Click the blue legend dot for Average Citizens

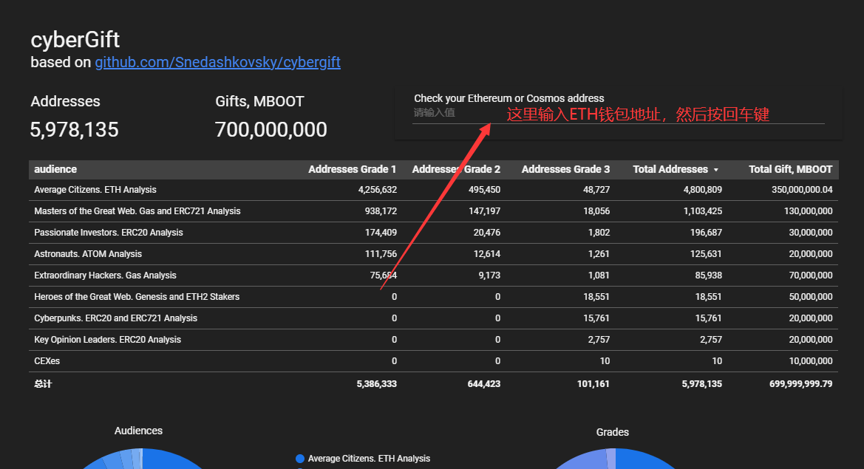coord(300,459)
